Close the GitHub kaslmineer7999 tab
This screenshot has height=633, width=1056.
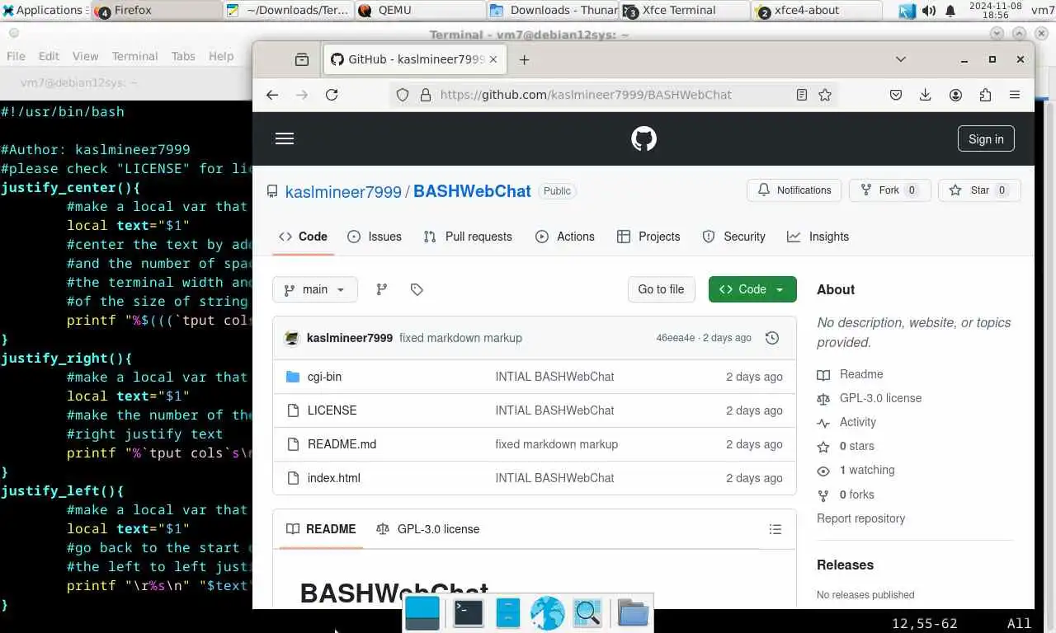coord(494,59)
